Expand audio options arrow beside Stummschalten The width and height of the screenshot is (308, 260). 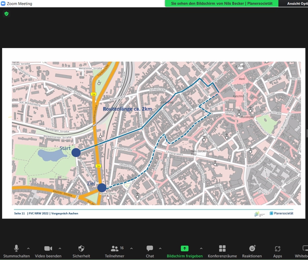[28, 249]
